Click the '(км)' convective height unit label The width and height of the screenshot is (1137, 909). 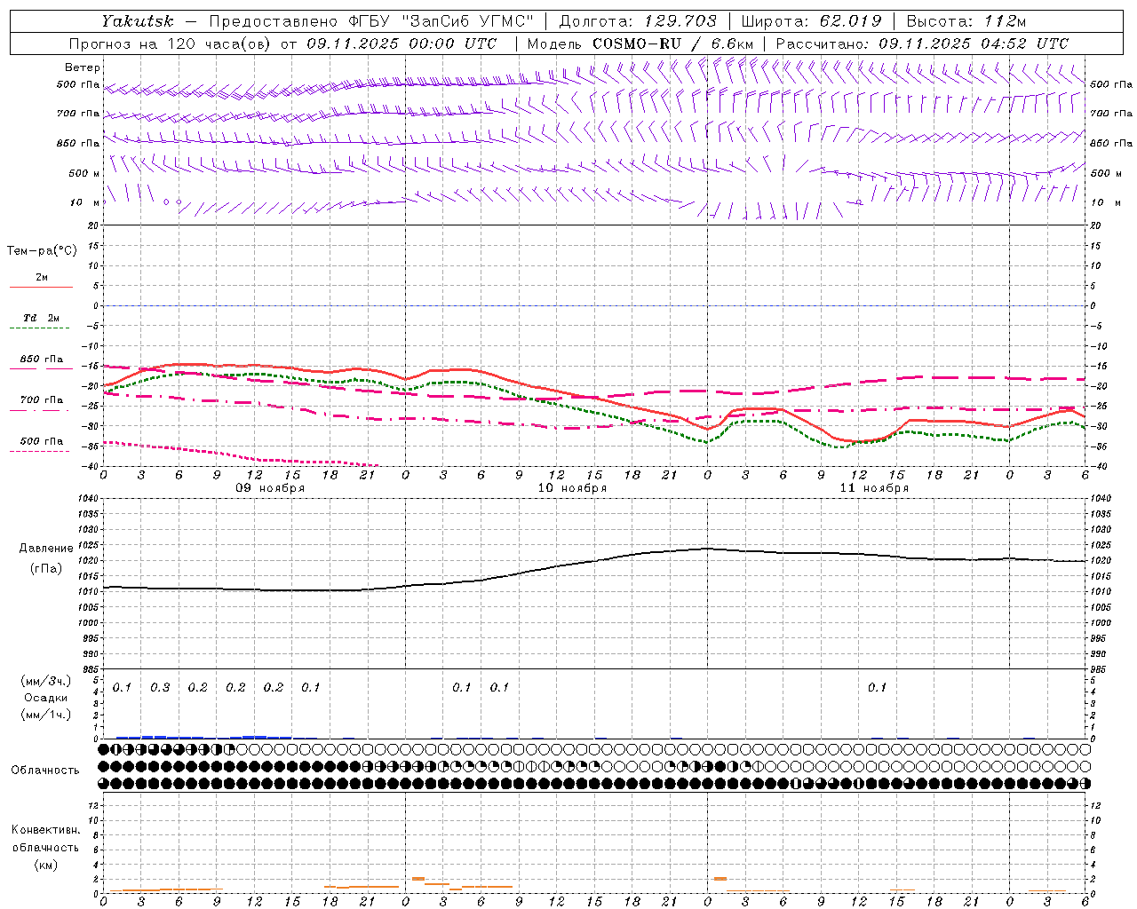click(45, 865)
